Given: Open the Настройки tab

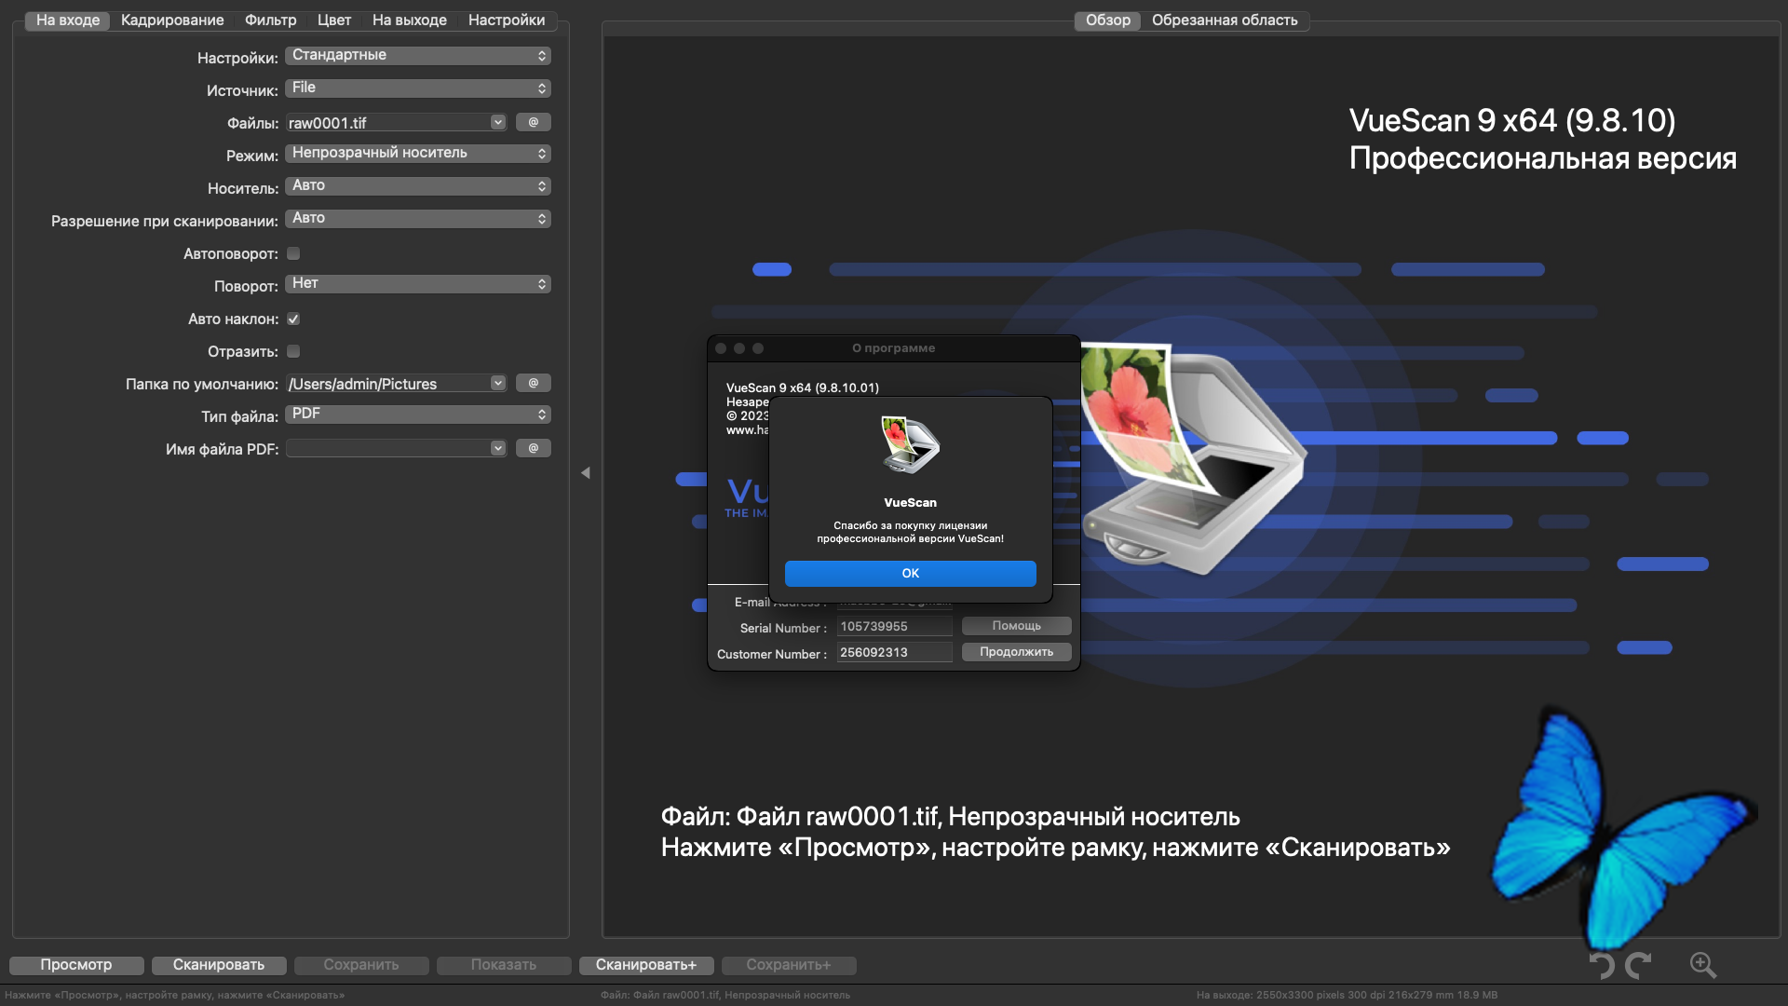Looking at the screenshot, I should (507, 20).
